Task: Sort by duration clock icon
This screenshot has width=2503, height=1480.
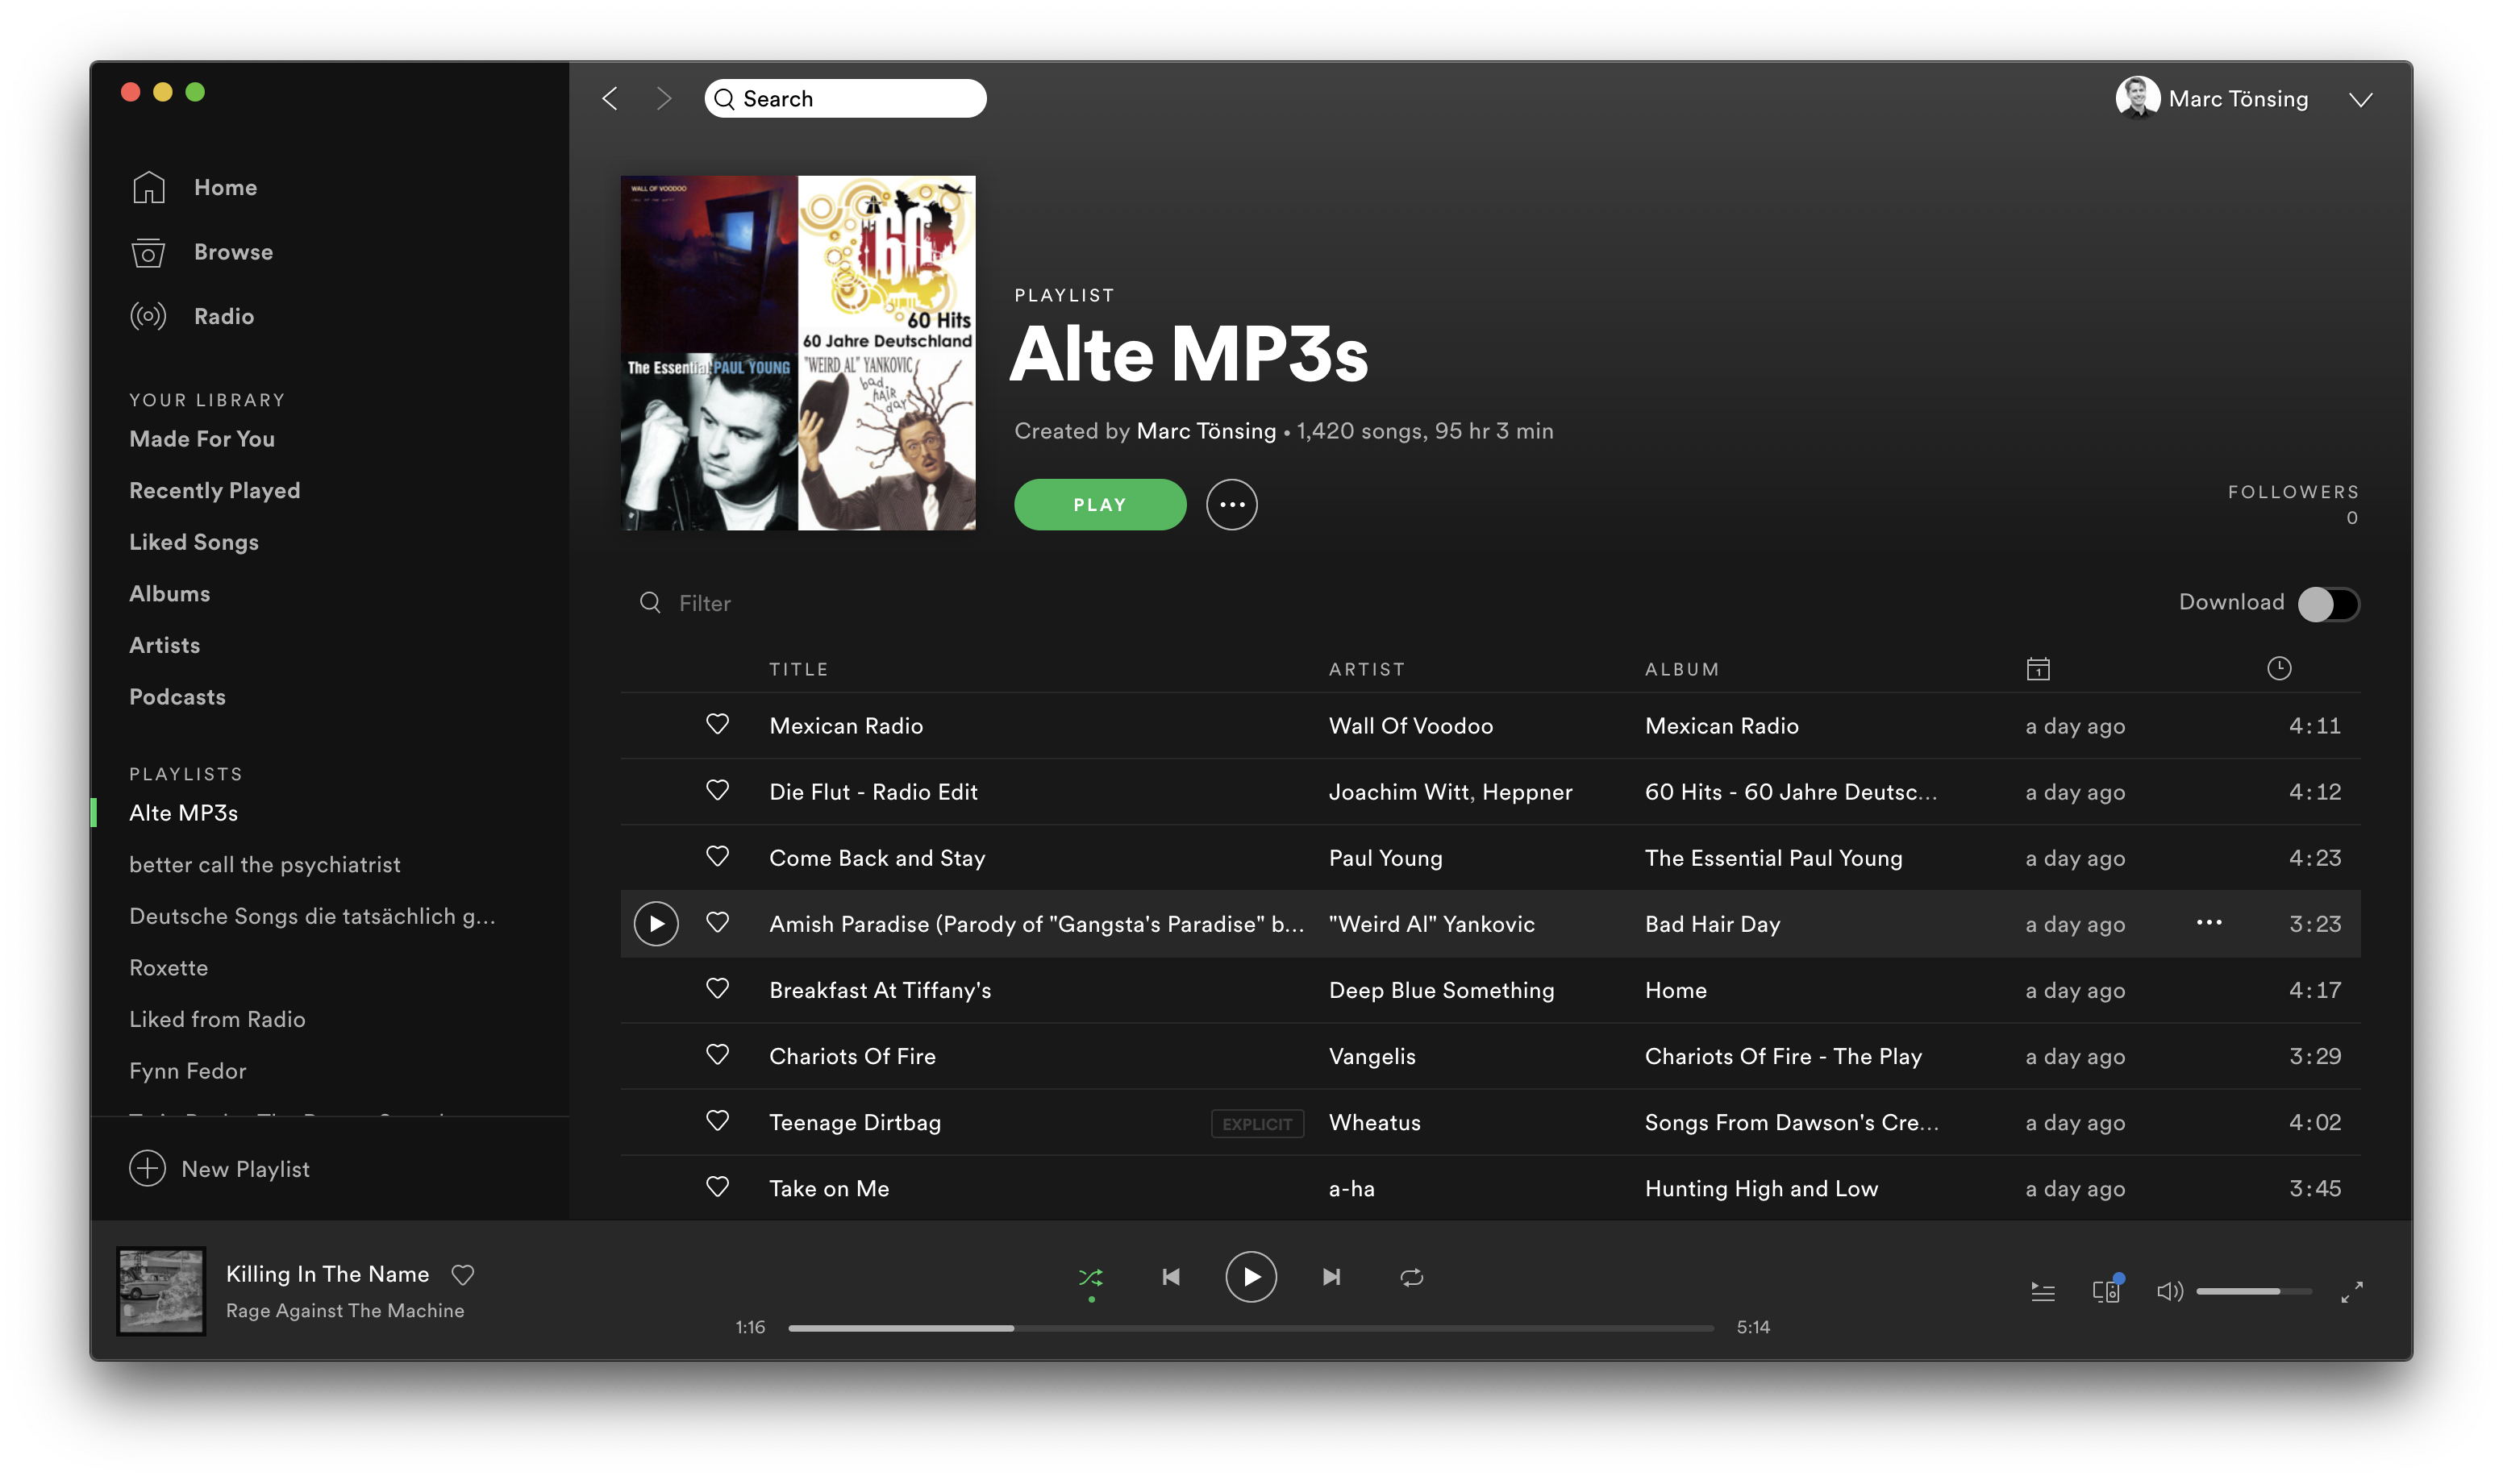Action: tap(2280, 668)
